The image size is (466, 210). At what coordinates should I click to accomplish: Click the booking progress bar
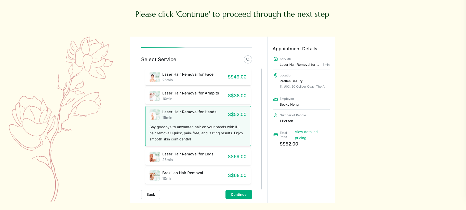196,47
